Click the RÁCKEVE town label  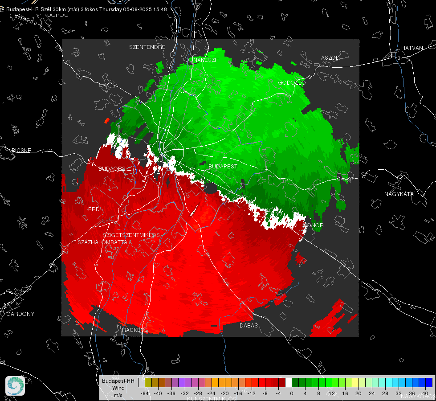click(135, 330)
